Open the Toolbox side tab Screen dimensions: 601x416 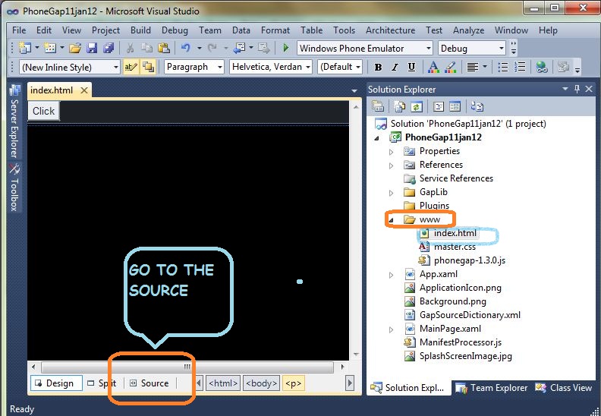coord(14,188)
